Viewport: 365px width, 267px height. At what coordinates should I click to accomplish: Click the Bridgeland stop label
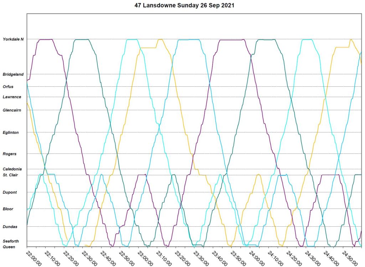coord(13,75)
